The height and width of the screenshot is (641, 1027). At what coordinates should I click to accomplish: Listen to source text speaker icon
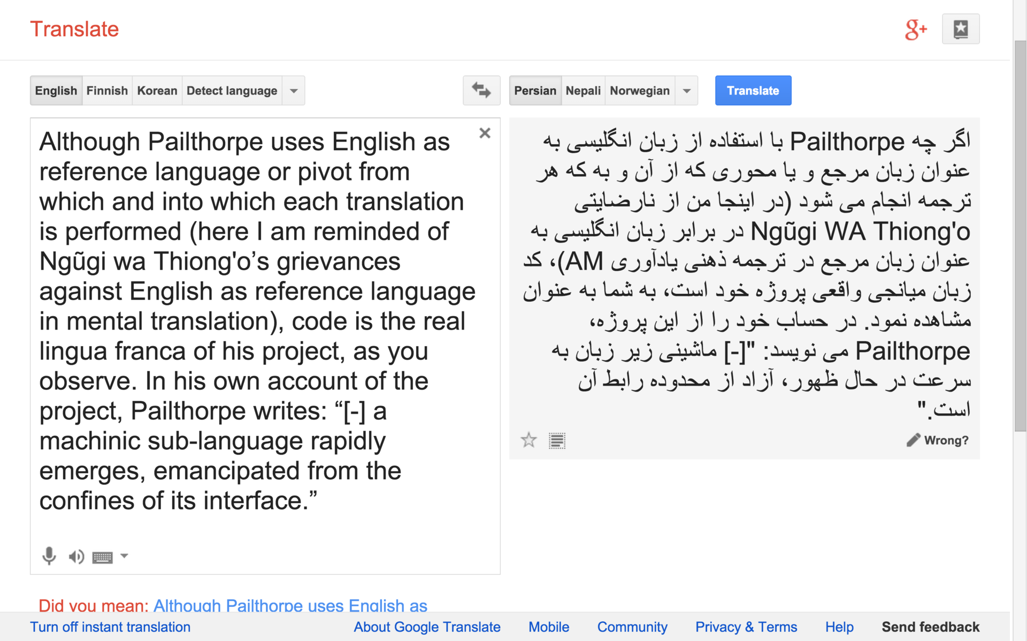(76, 557)
